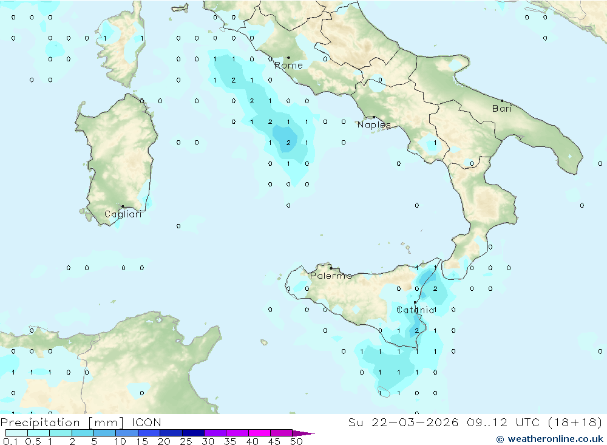Pick the legend swatch between 35 and 40
The height and width of the screenshot is (445, 607).
click(x=237, y=433)
